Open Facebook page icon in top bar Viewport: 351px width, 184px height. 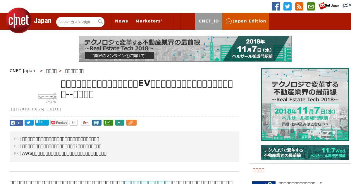[276, 6]
